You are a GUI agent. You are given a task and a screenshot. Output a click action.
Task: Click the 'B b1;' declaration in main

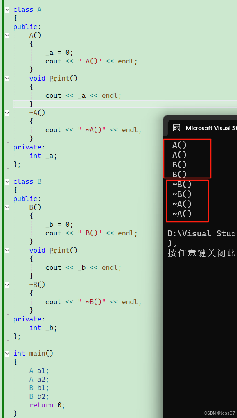(39, 388)
